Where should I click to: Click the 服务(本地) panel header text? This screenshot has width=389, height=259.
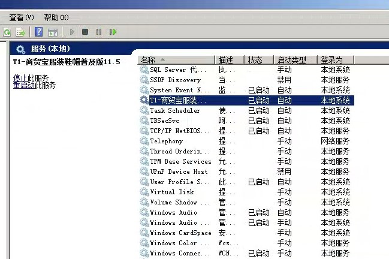click(x=50, y=49)
